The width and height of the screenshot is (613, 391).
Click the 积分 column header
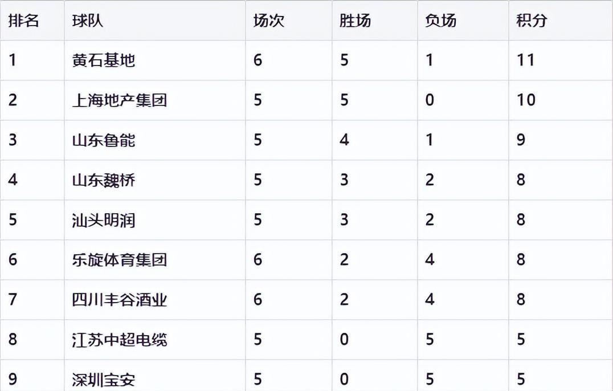pyautogui.click(x=532, y=21)
